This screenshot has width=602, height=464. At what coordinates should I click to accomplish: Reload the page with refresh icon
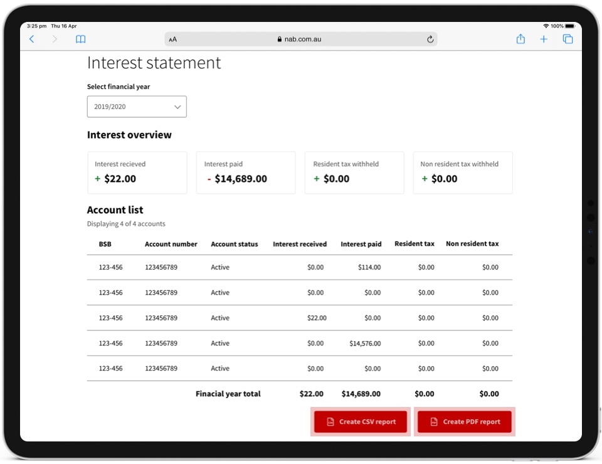430,39
